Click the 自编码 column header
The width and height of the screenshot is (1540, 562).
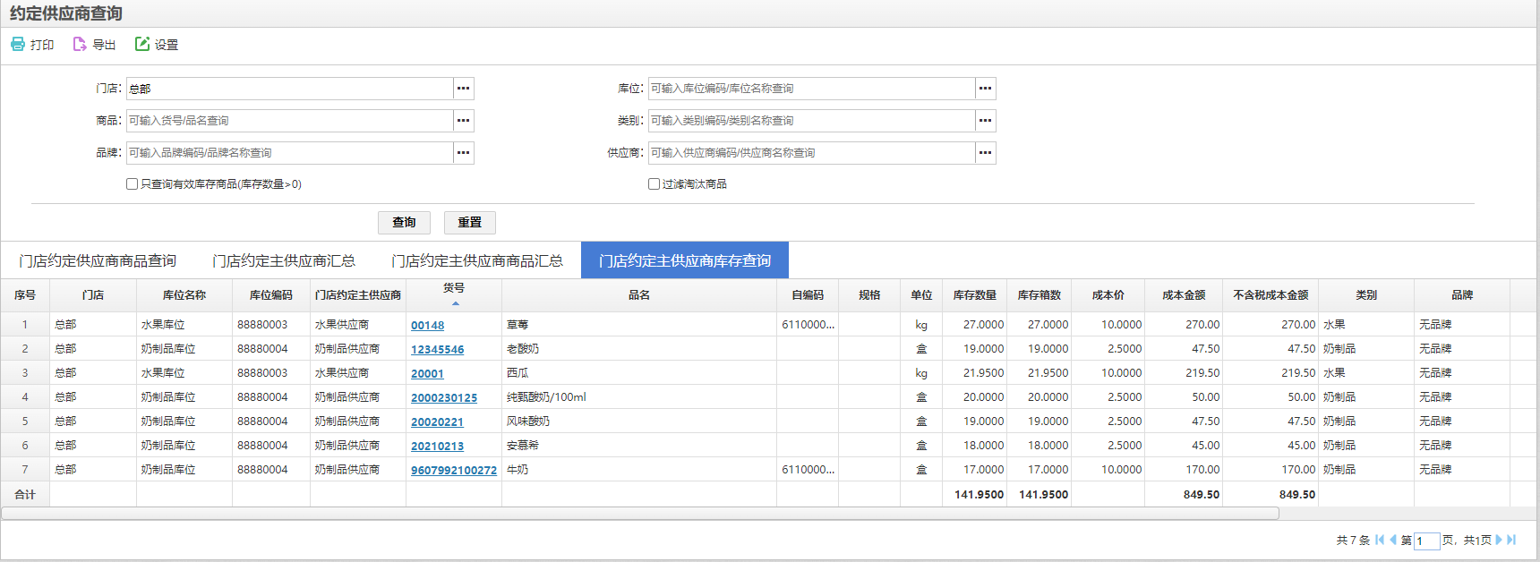click(807, 295)
